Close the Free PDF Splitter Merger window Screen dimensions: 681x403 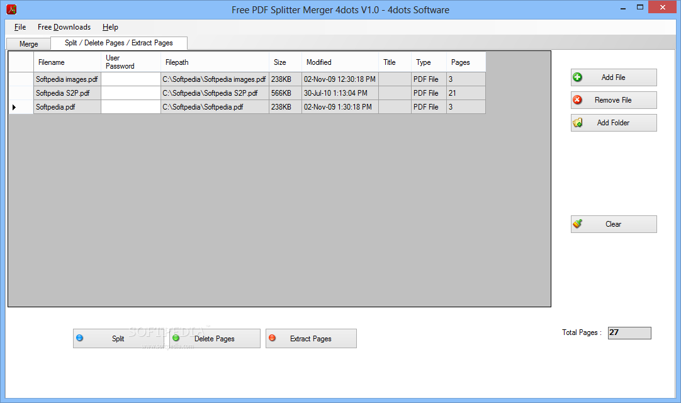point(662,8)
